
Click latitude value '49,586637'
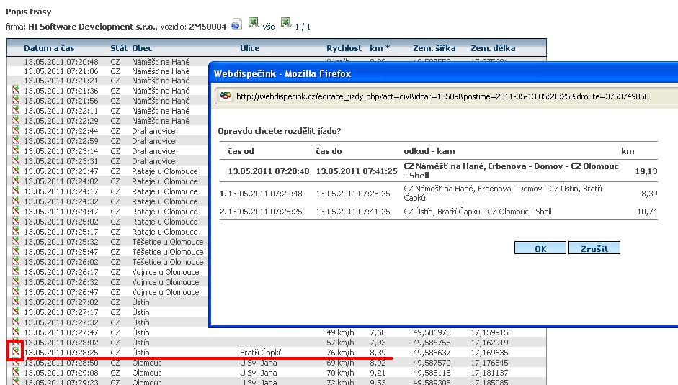click(432, 353)
